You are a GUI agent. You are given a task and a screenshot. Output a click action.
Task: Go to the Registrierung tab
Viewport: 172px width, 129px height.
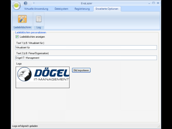[82, 9]
